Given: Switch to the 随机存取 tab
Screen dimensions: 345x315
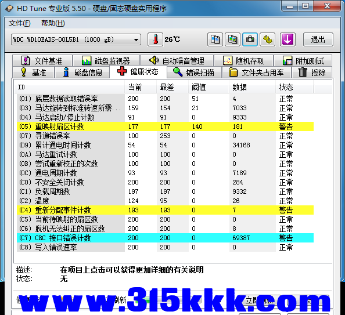Looking at the screenshot, I should pos(244,61).
